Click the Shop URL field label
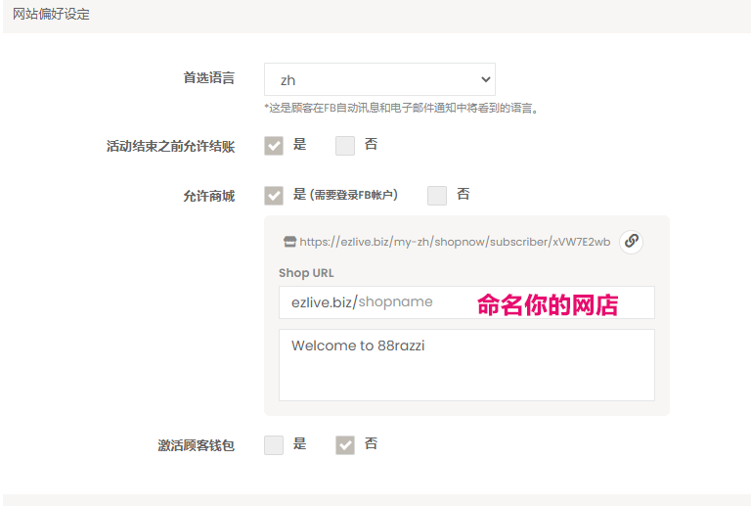Image resolution: width=751 pixels, height=506 pixels. (x=306, y=273)
